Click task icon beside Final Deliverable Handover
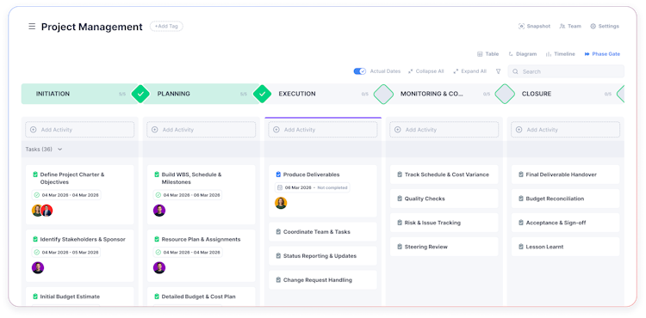 coord(521,174)
